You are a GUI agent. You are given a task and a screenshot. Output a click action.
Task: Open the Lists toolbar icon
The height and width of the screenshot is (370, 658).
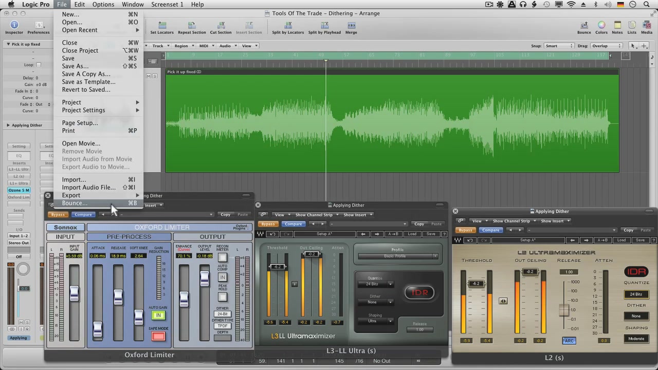[x=632, y=25]
